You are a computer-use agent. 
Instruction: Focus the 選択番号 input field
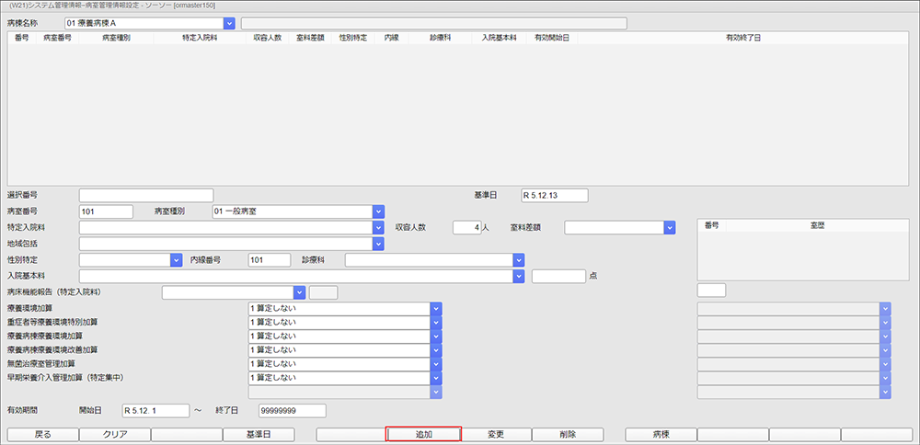pyautogui.click(x=145, y=195)
